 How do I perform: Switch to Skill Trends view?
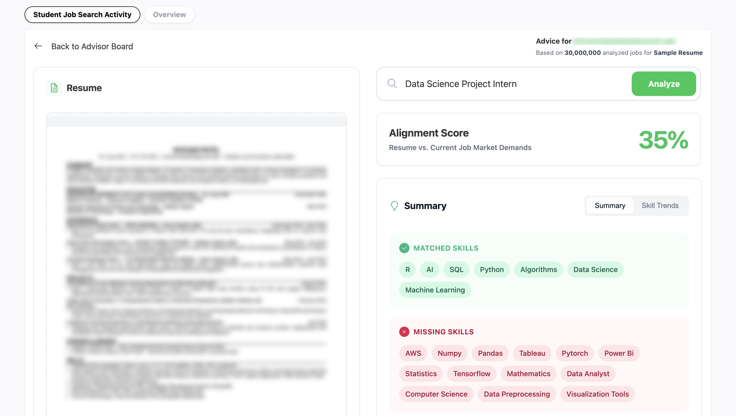point(660,205)
